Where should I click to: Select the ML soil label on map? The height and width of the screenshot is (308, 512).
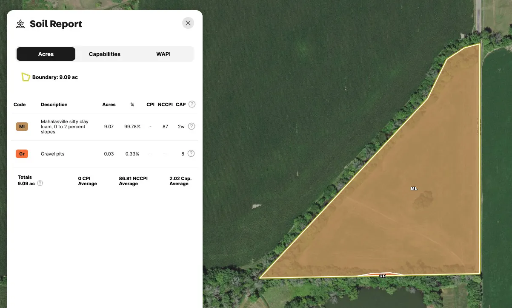(414, 188)
